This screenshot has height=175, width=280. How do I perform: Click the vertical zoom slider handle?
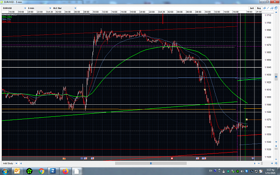click(276, 149)
